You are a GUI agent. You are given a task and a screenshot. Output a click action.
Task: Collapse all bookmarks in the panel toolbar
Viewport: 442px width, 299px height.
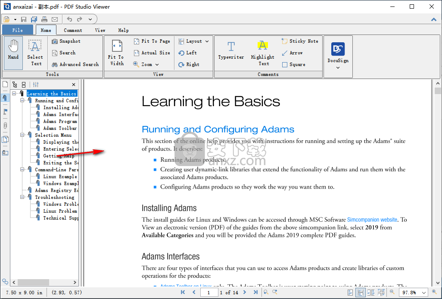[x=24, y=85]
